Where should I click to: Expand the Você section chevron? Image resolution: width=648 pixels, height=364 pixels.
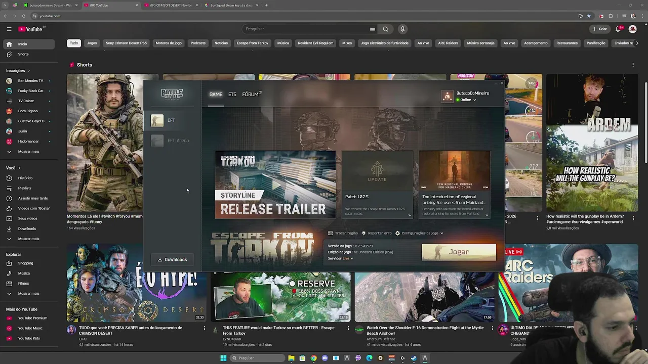(x=19, y=168)
